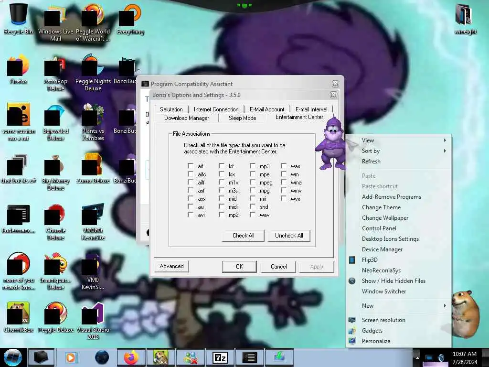
Task: Open the Firefox desktop icon
Action: pyautogui.click(x=19, y=69)
